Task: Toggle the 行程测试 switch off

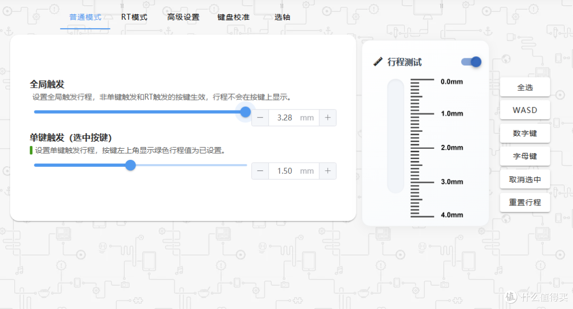Action: tap(471, 62)
